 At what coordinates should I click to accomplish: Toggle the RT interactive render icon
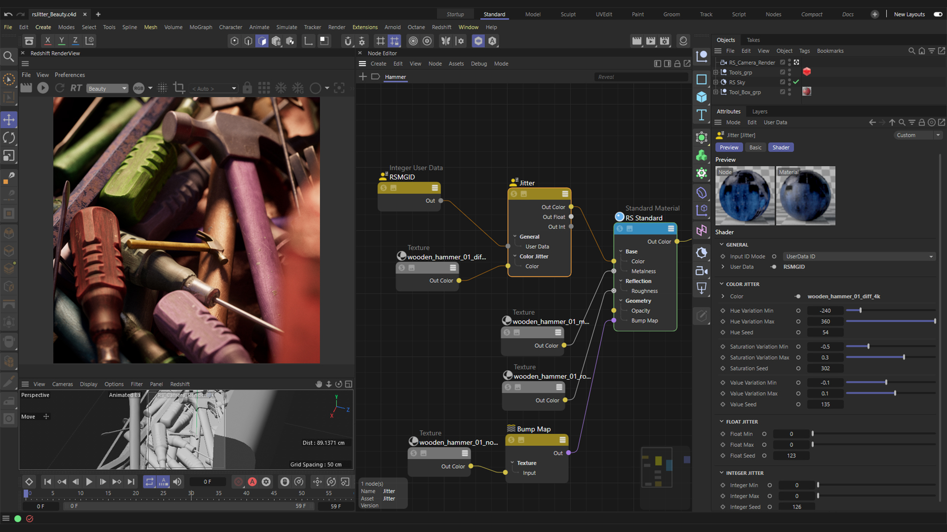click(76, 88)
